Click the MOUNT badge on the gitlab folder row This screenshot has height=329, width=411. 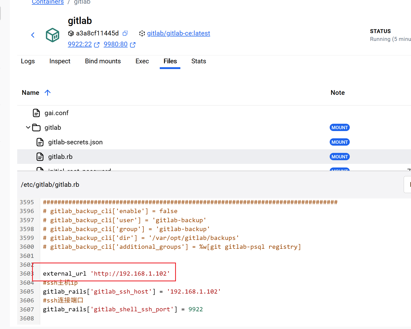339,128
